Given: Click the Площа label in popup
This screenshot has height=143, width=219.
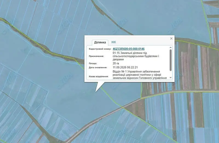Looking at the screenshot, I should [x=93, y=63].
